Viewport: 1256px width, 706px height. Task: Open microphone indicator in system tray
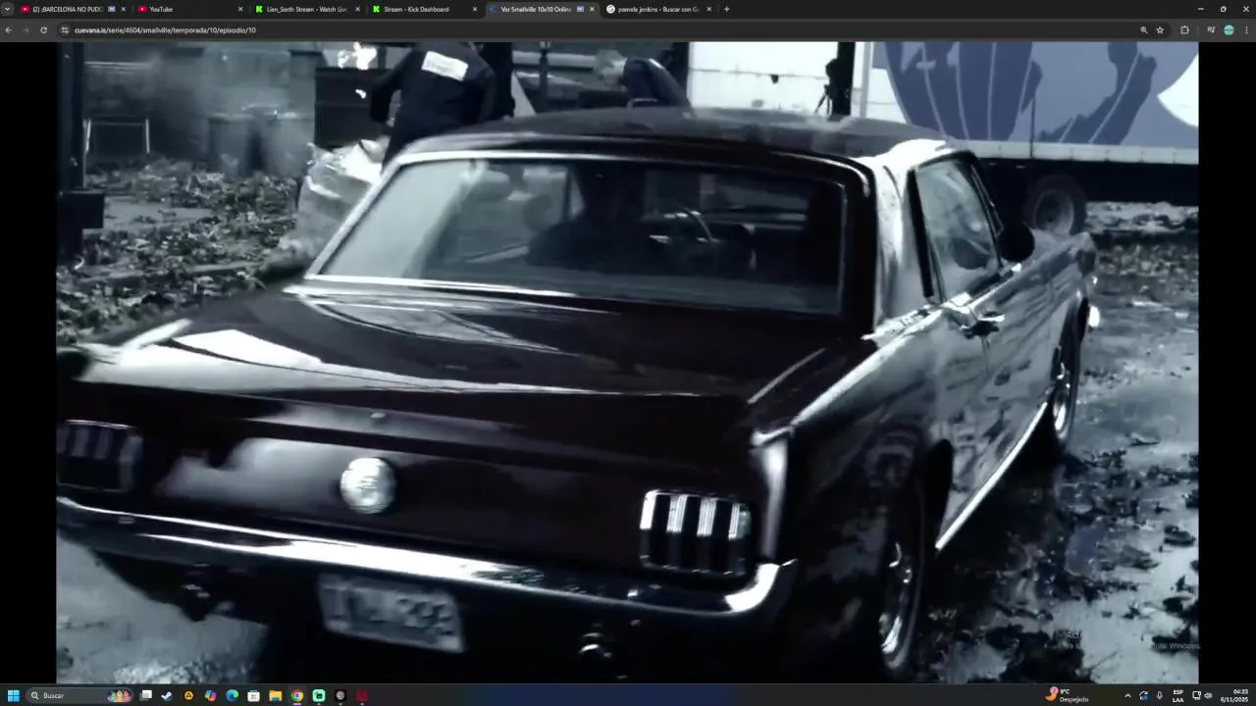click(1160, 695)
